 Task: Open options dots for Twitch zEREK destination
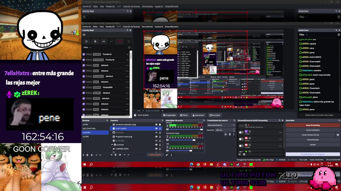(280, 132)
